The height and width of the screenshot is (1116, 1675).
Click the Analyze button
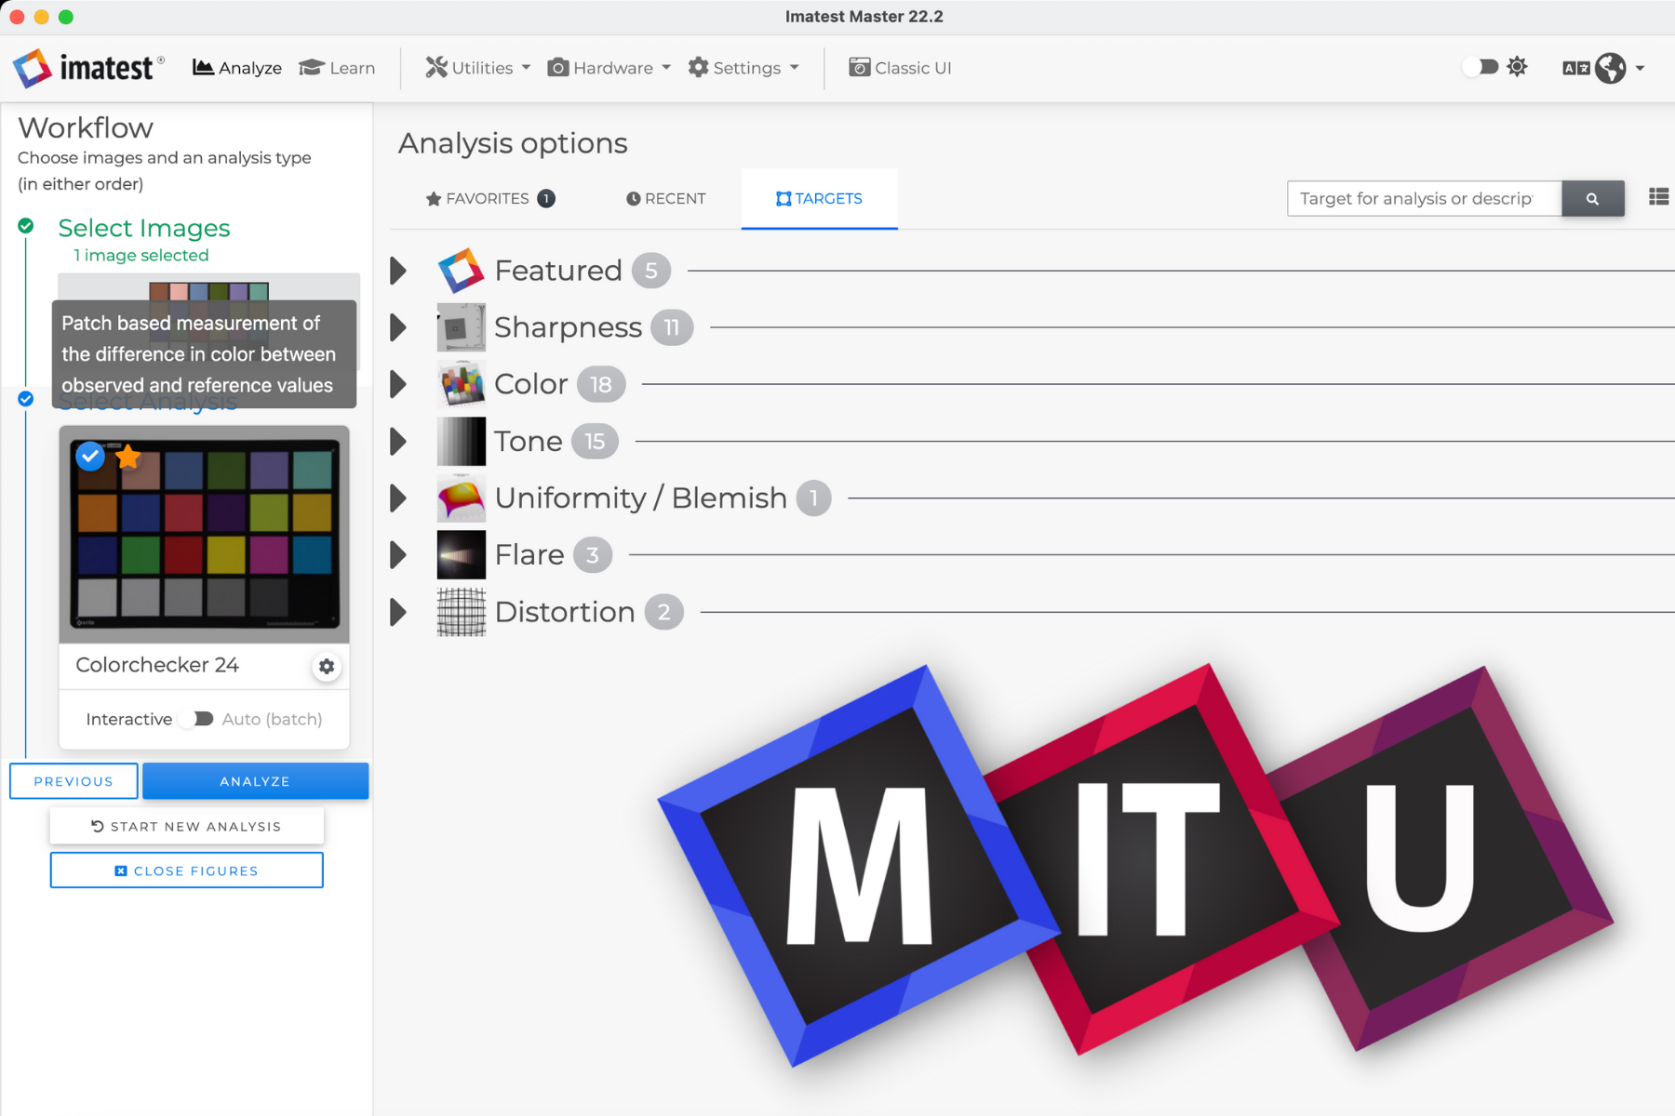pyautogui.click(x=255, y=781)
